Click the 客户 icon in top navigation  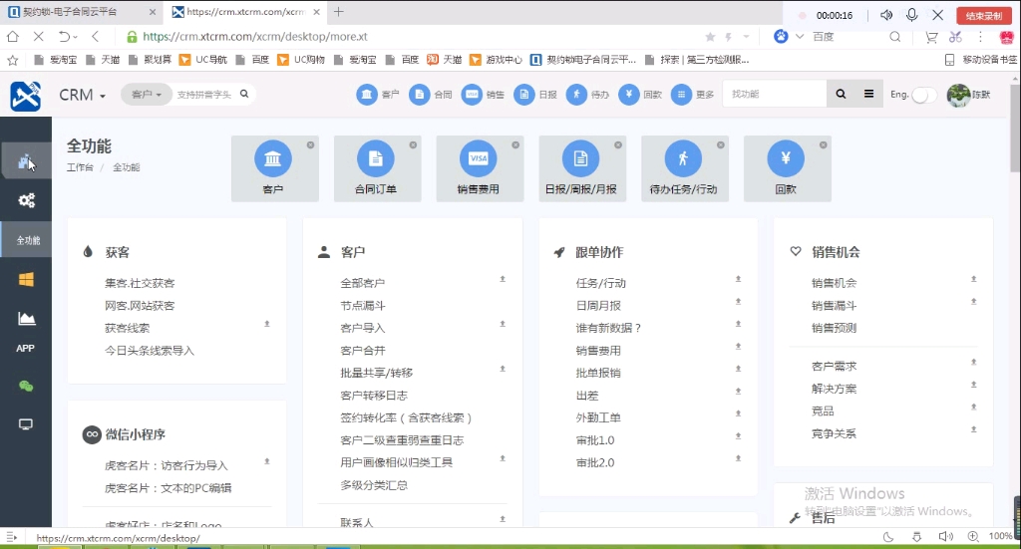click(367, 95)
